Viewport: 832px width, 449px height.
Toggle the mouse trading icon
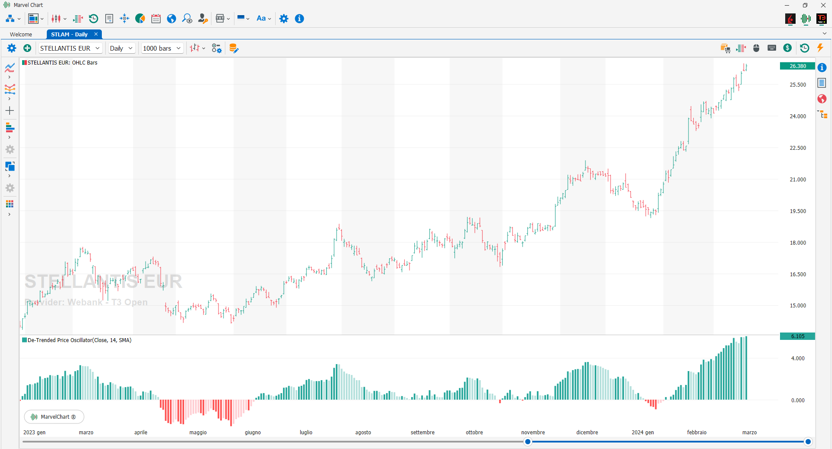click(756, 48)
